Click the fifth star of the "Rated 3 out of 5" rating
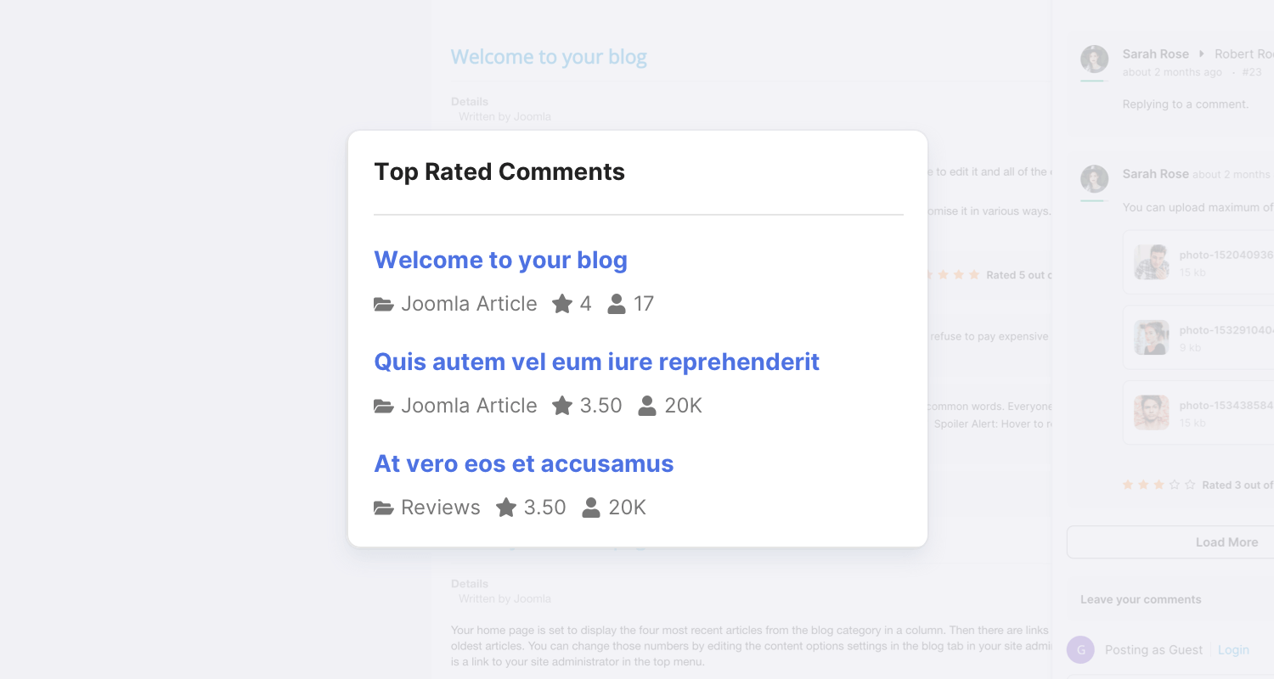The width and height of the screenshot is (1274, 679). [1190, 484]
